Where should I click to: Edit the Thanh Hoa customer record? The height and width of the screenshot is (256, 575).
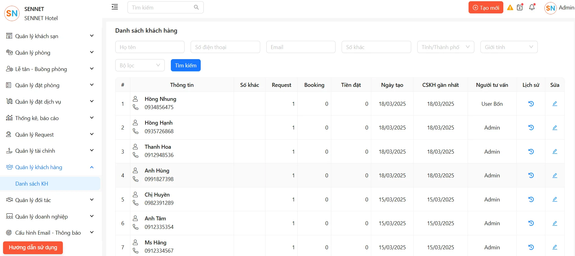555,151
